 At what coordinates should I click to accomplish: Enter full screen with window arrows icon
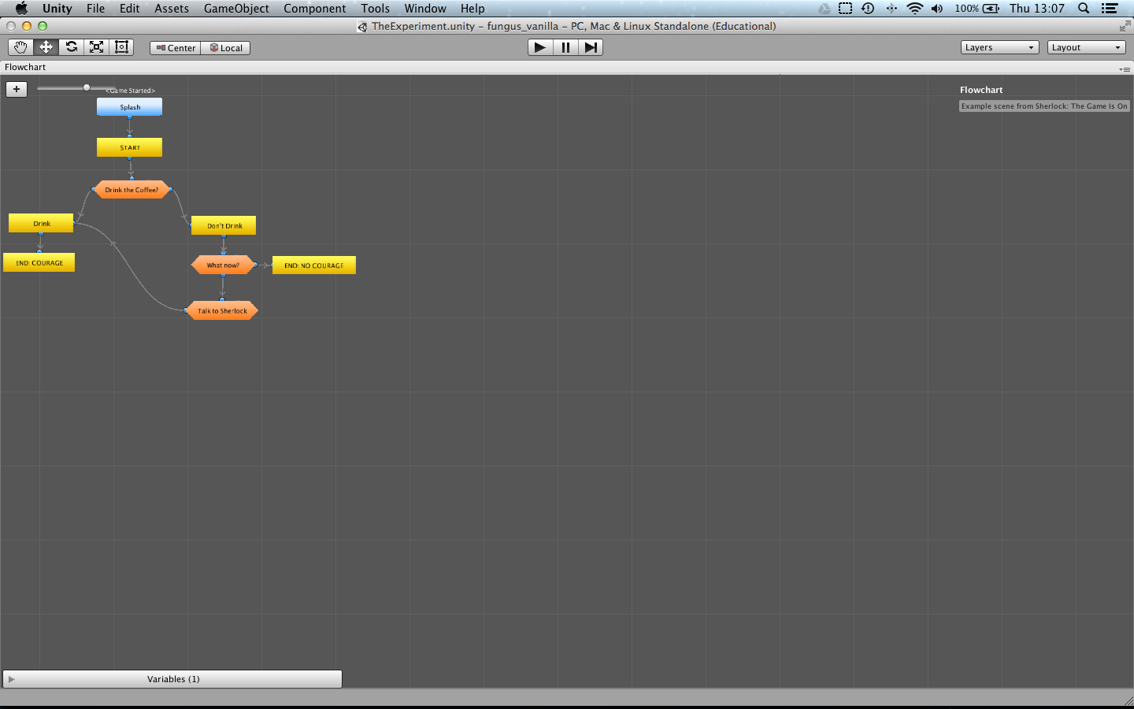click(1124, 26)
